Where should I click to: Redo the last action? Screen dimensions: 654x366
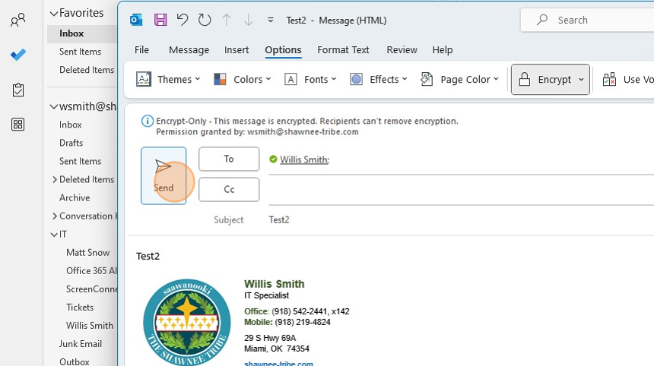(205, 20)
